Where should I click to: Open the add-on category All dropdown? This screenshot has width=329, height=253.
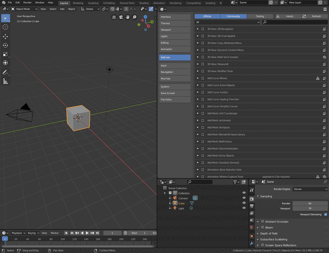point(228,22)
